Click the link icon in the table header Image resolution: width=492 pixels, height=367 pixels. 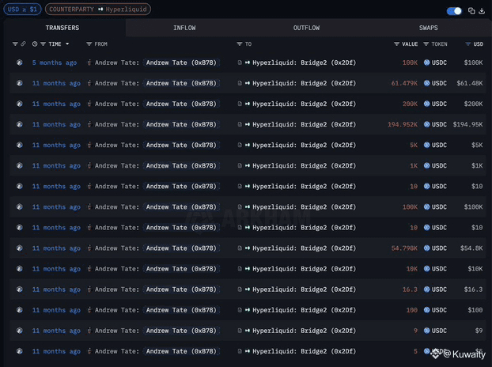point(24,44)
